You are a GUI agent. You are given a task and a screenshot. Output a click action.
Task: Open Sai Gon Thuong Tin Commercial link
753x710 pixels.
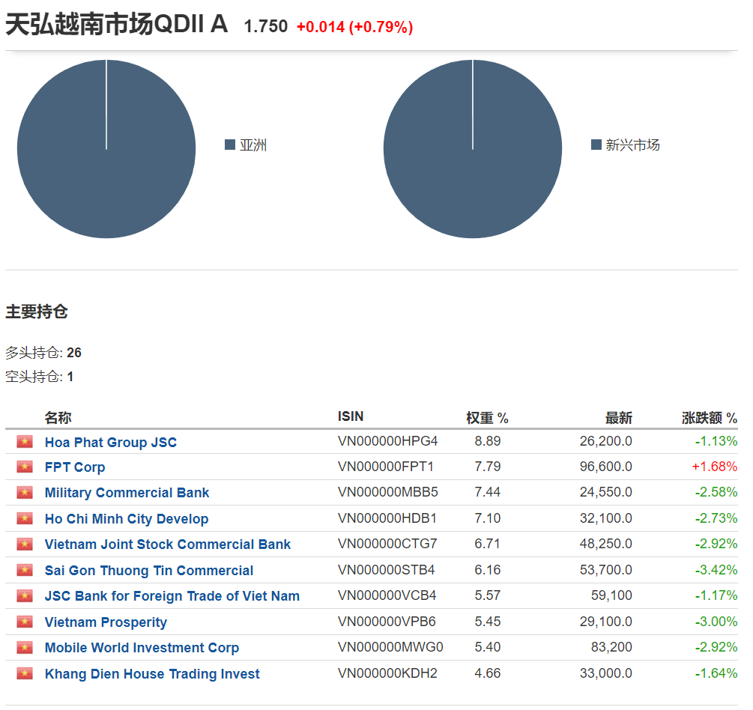point(149,570)
